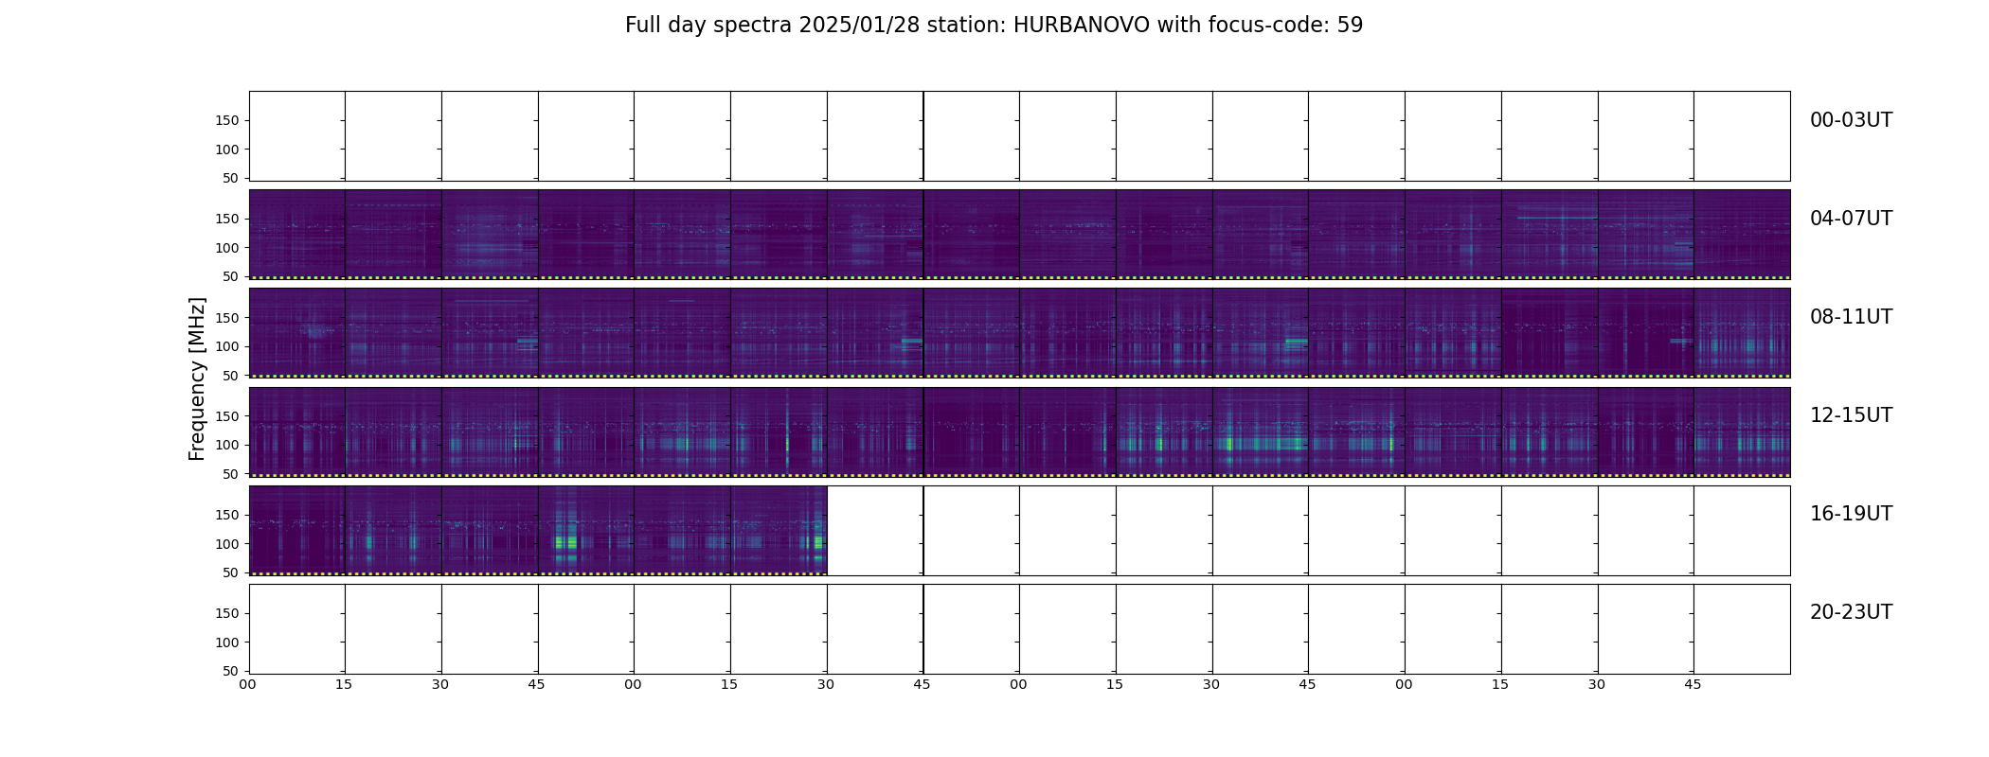Select the first spectrogram panel in the 12-15UT row
1989x757 pixels.
coord(297,431)
